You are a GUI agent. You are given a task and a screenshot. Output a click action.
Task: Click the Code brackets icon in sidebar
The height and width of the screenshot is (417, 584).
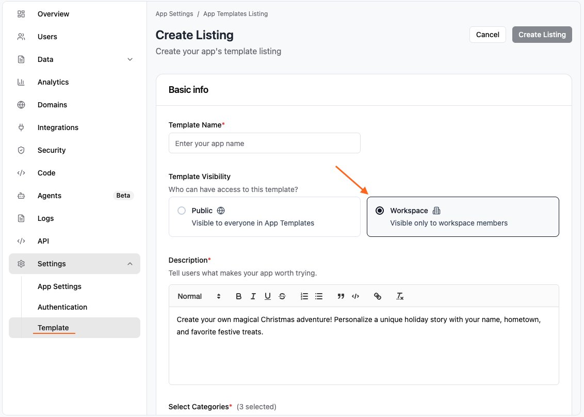(21, 173)
